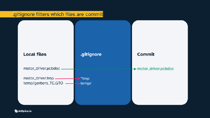The image size is (210, 118).
Task: Click the *tmp ignore pattern
Action: pos(86,78)
